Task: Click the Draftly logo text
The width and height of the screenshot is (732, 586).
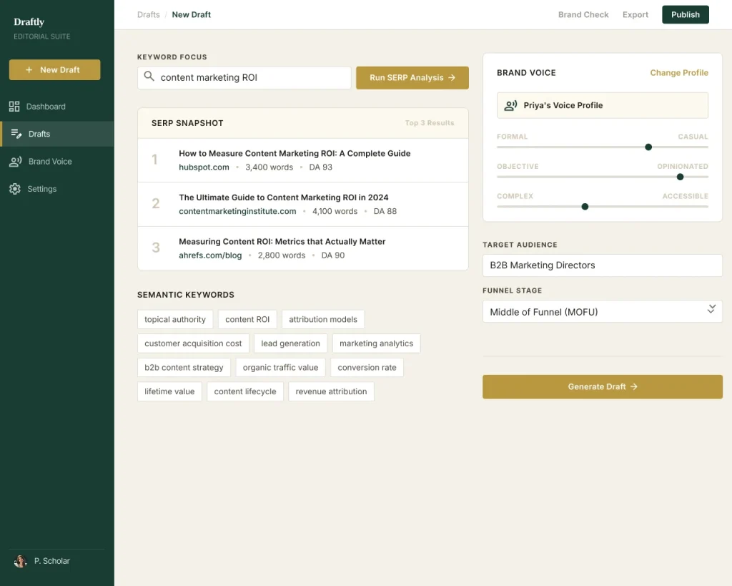Action: pyautogui.click(x=29, y=22)
